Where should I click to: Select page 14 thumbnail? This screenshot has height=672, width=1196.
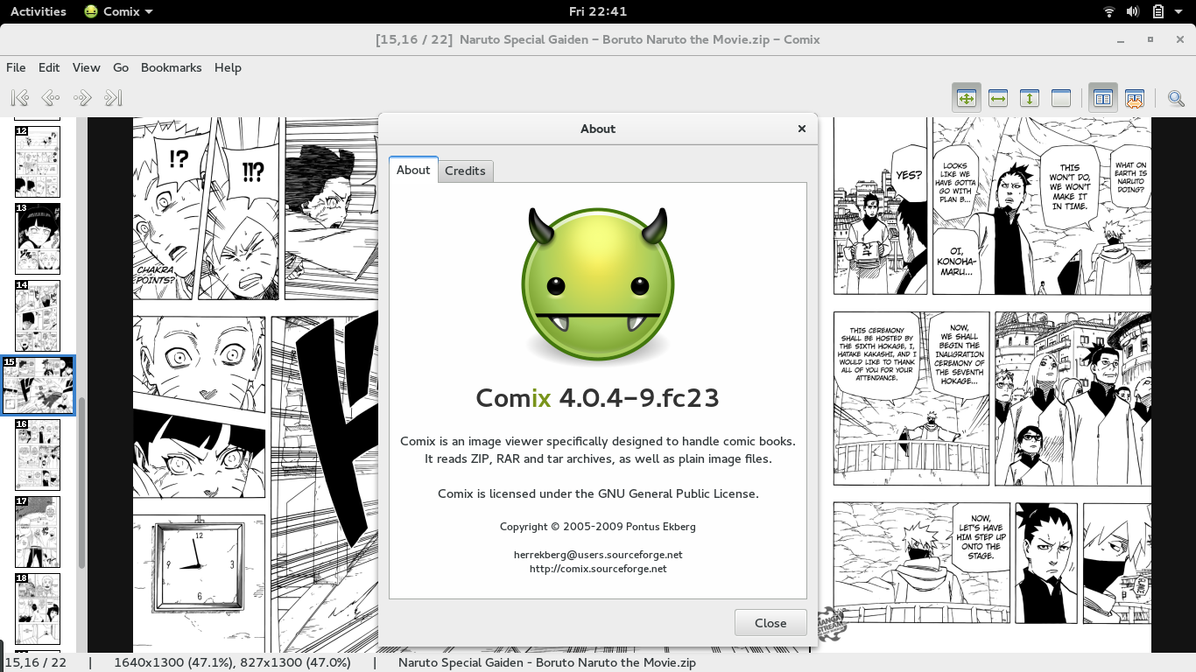(x=38, y=316)
